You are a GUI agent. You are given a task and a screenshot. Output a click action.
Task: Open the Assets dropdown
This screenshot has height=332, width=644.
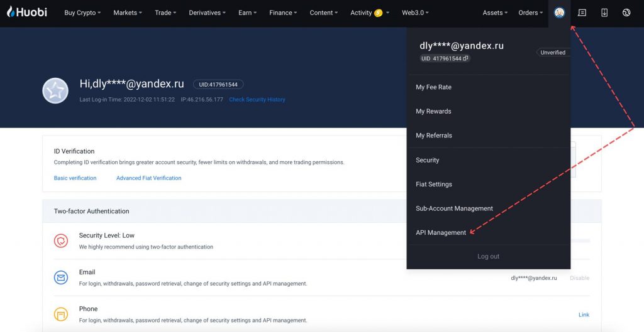495,13
